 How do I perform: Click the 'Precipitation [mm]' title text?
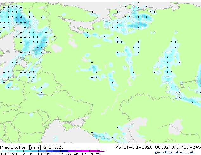[21, 147]
